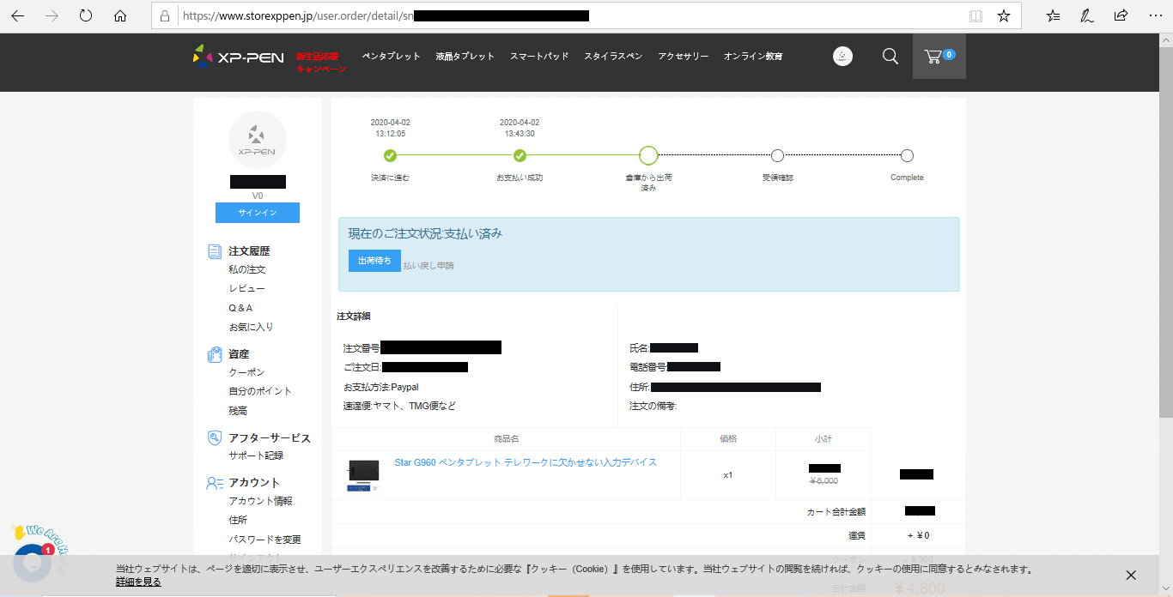The height and width of the screenshot is (597, 1173).
Task: Click the browser forward arrow
Action: (x=52, y=15)
